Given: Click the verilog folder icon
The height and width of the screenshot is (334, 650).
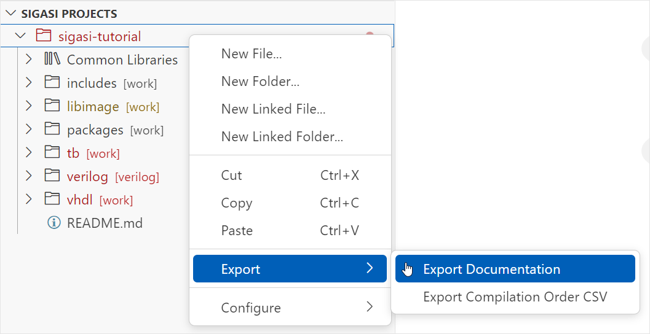Looking at the screenshot, I should click(x=52, y=177).
